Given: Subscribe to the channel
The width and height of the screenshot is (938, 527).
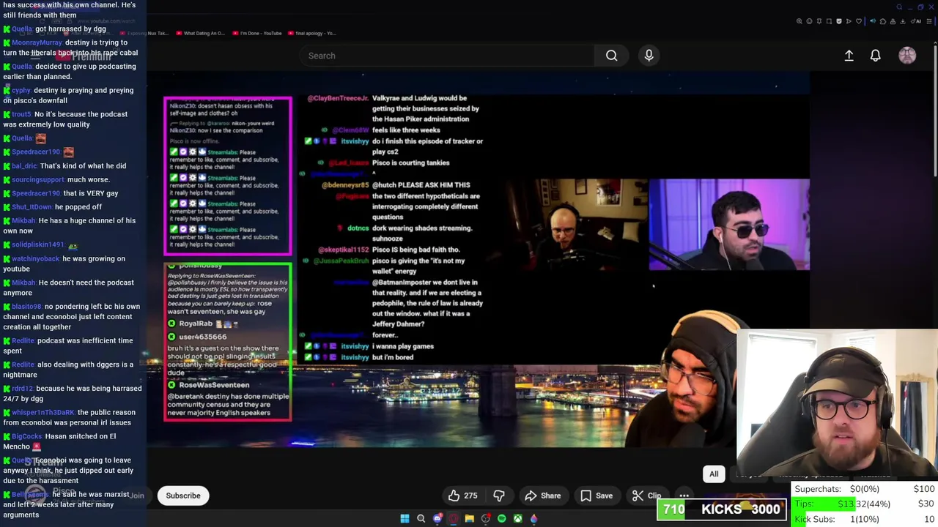Looking at the screenshot, I should pyautogui.click(x=183, y=496).
